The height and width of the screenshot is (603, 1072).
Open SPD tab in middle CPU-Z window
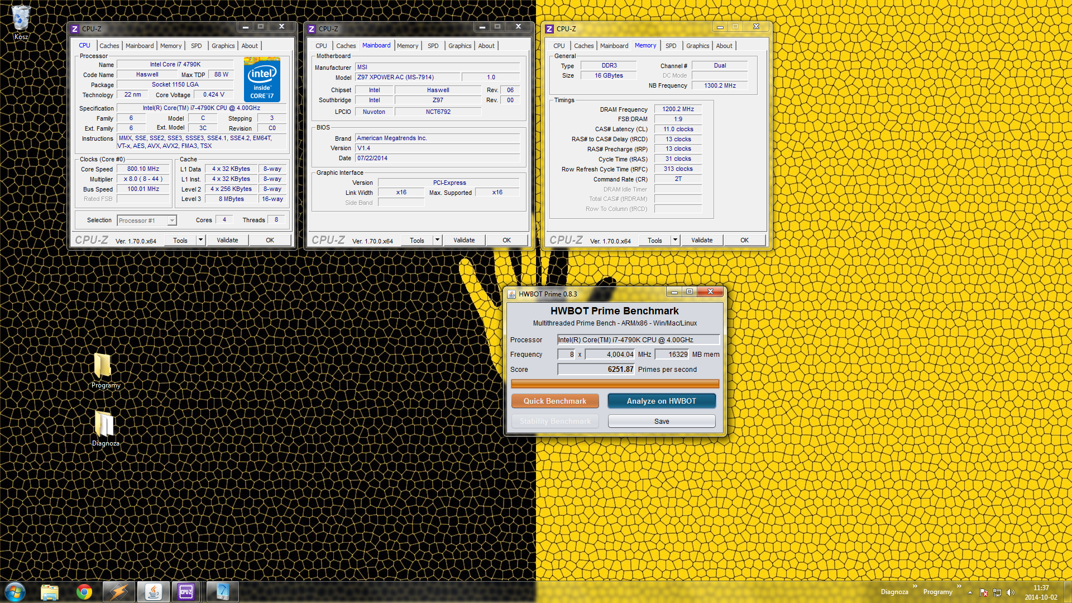click(433, 46)
